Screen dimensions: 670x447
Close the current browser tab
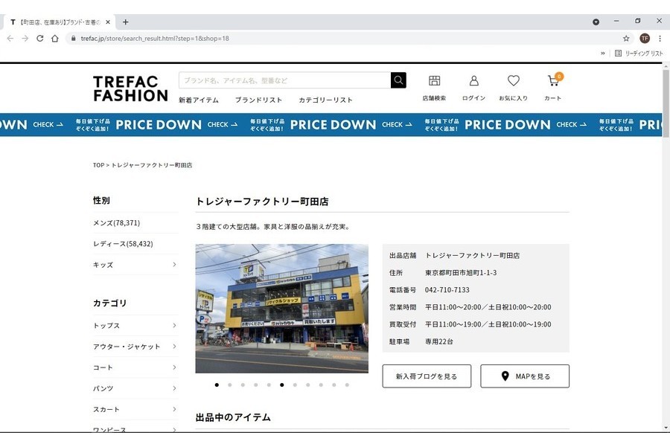tap(108, 22)
